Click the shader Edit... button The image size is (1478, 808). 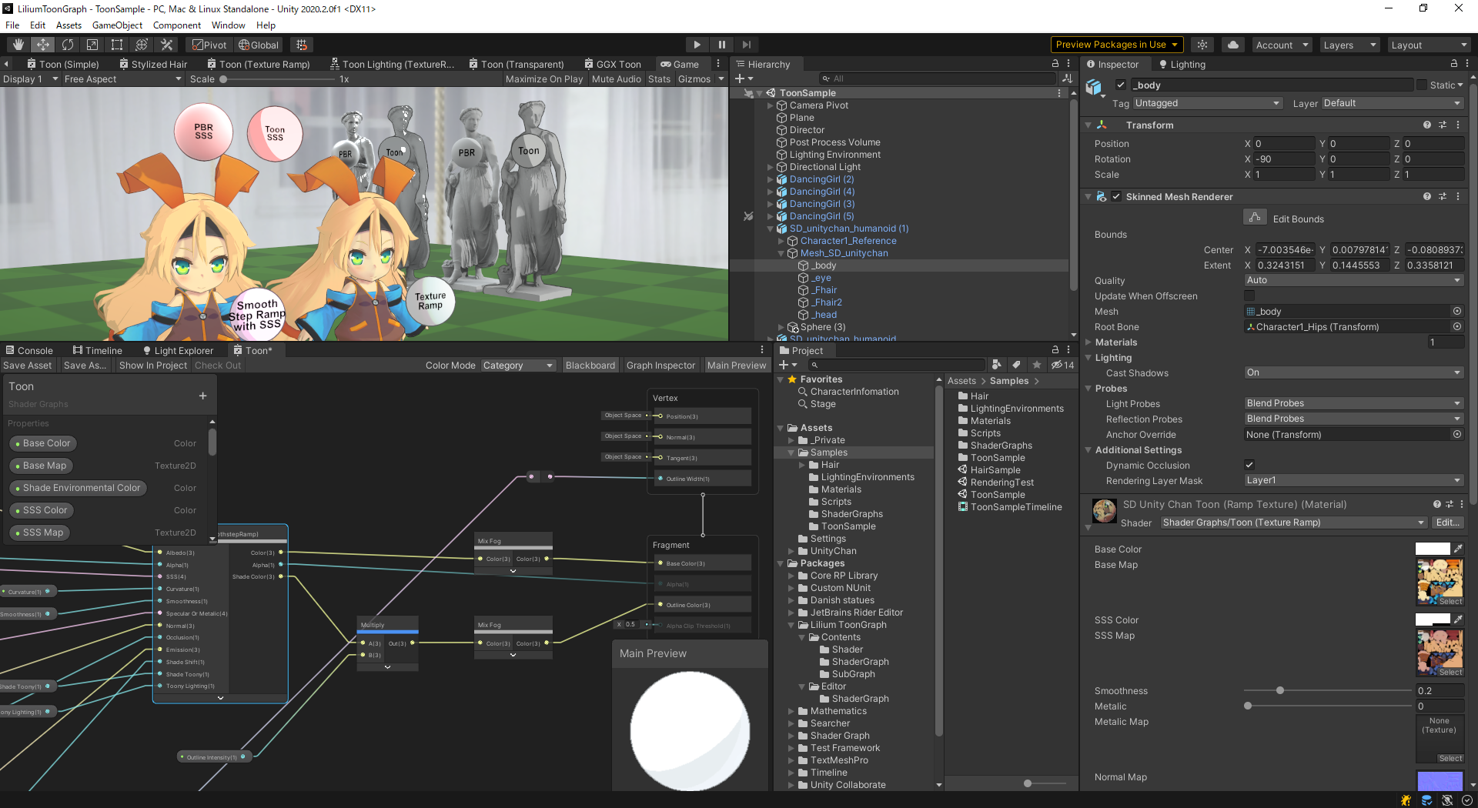(1447, 523)
